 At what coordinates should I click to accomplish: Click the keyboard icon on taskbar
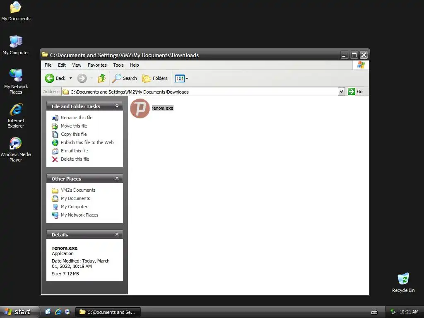[374, 312]
